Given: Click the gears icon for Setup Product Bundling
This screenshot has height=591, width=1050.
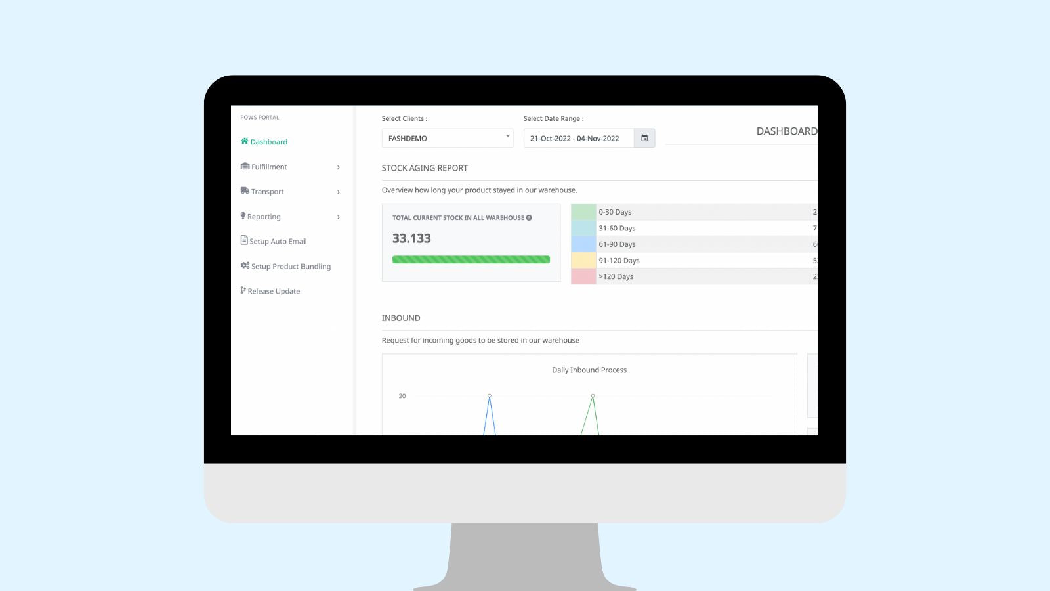Looking at the screenshot, I should 245,265.
